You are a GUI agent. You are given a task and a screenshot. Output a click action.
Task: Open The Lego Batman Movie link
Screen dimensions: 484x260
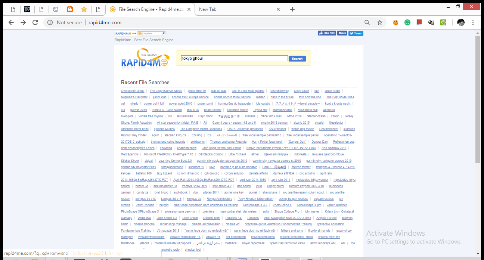pos(166,91)
